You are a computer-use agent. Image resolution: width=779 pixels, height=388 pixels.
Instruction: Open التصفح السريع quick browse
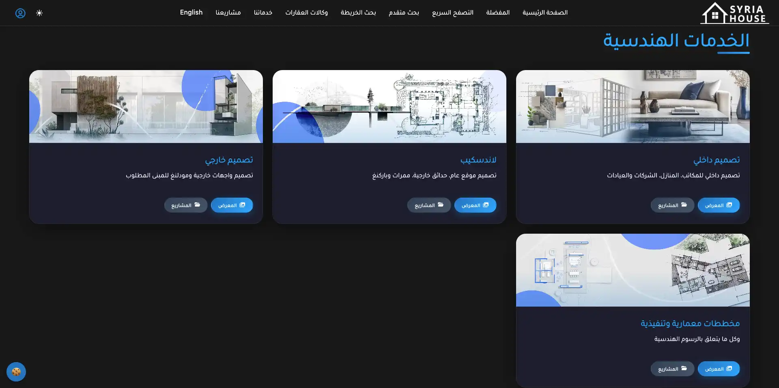point(453,13)
